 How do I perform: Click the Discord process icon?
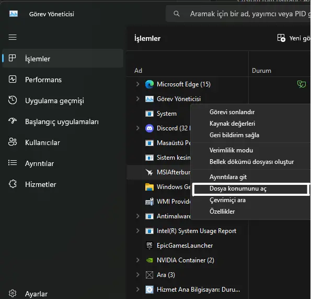pyautogui.click(x=149, y=128)
